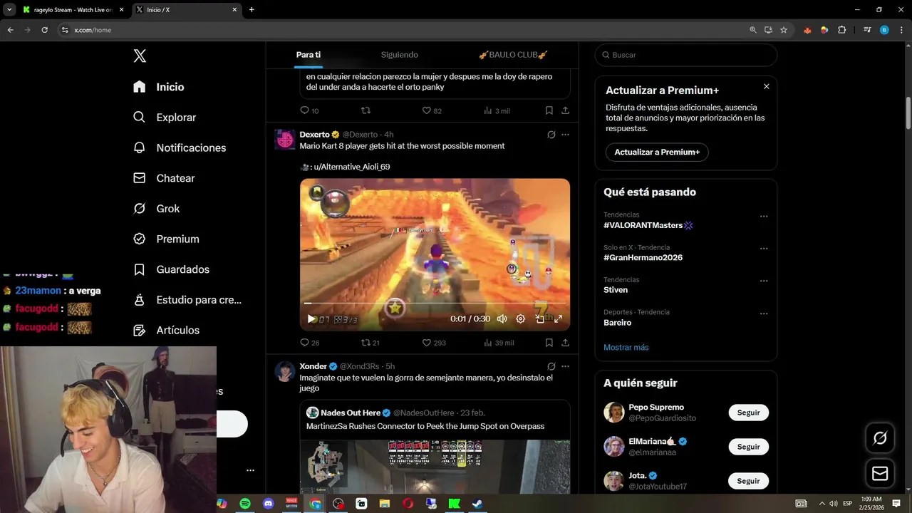Mute the Mario Kart video volume

point(502,319)
